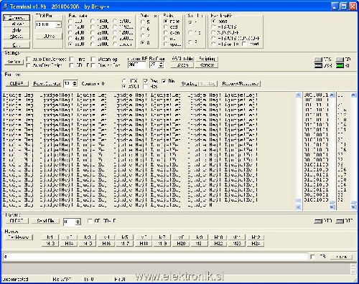
Task: Click the receive text area's scroll-down arrow
Action: tap(298, 207)
